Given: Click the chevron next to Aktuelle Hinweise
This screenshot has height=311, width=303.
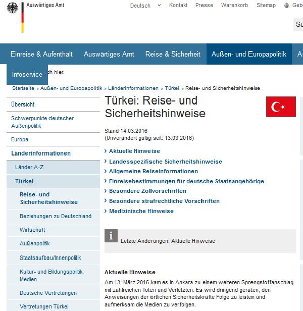Looking at the screenshot, I should click(x=106, y=151).
